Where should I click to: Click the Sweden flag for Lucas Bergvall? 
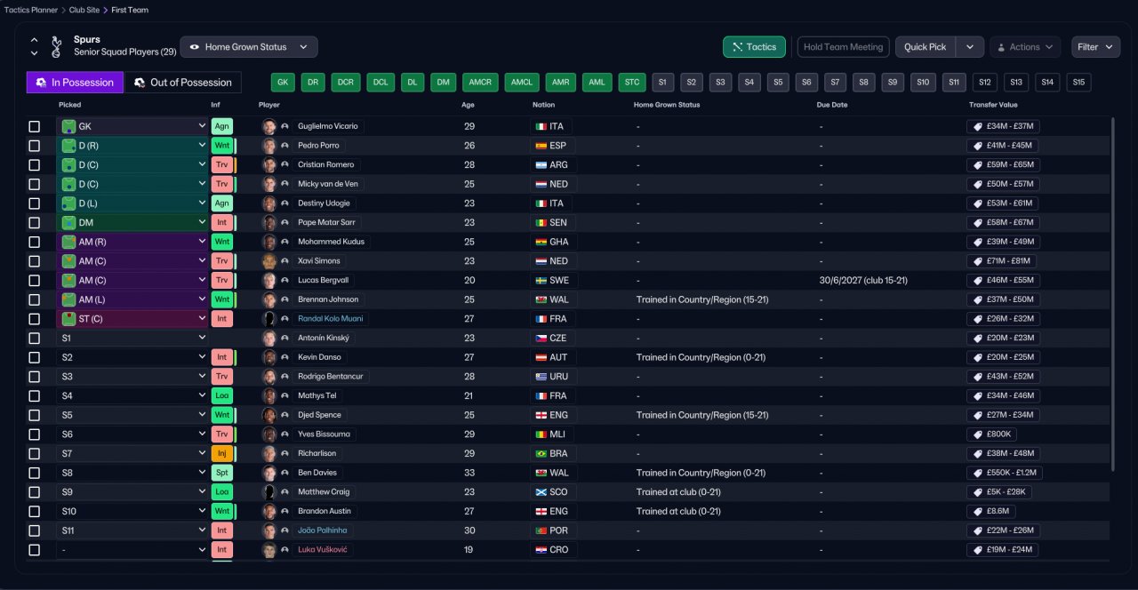click(541, 281)
